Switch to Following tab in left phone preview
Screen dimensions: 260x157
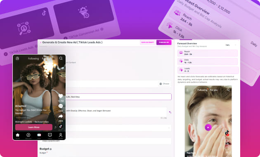[33, 59]
